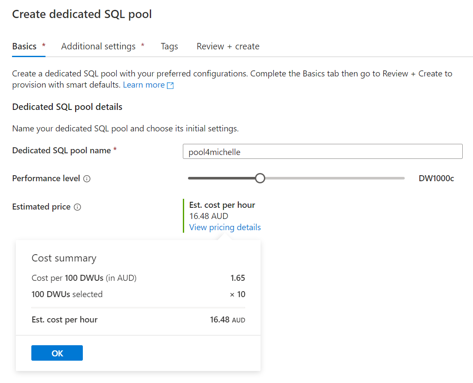Click the DW1000c performance value label

[x=436, y=178]
